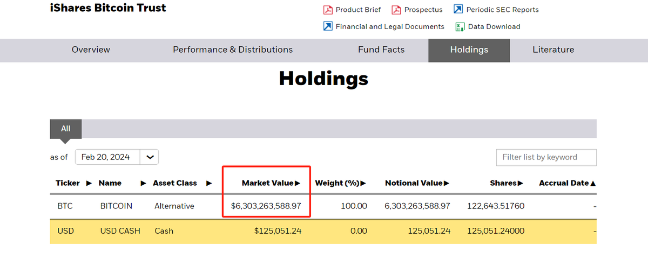Open Financial and Legal Documents link

(390, 26)
